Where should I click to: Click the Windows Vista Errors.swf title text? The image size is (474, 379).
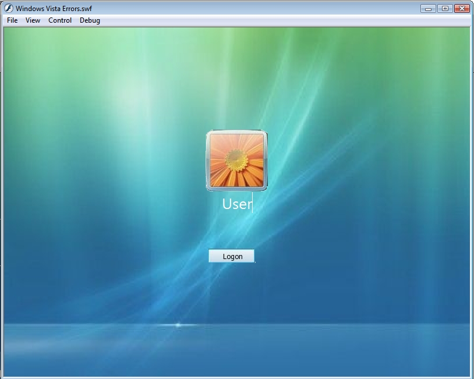[x=54, y=9]
